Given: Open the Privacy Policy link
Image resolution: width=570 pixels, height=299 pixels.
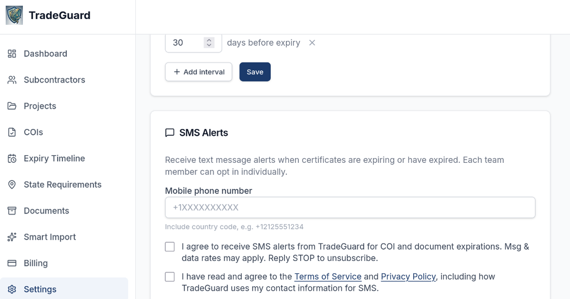Looking at the screenshot, I should pyautogui.click(x=408, y=277).
